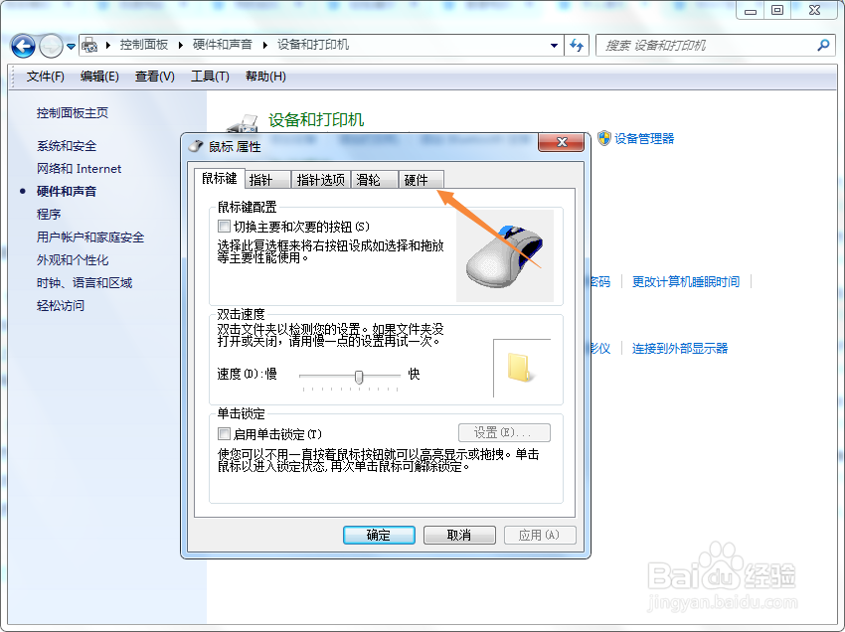Click the search magnifier icon

coord(823,45)
